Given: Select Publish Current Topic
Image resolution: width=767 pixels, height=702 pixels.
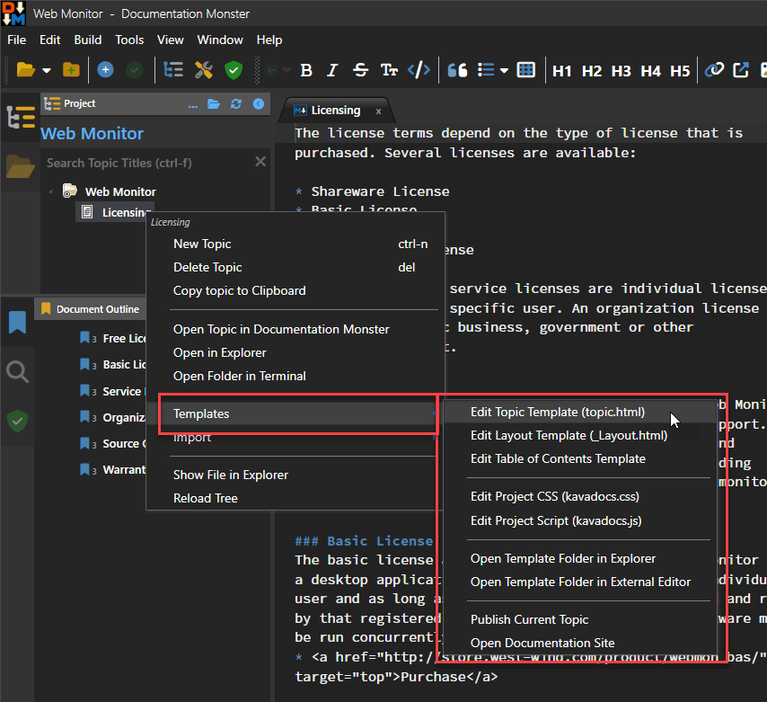Looking at the screenshot, I should click(x=579, y=620).
